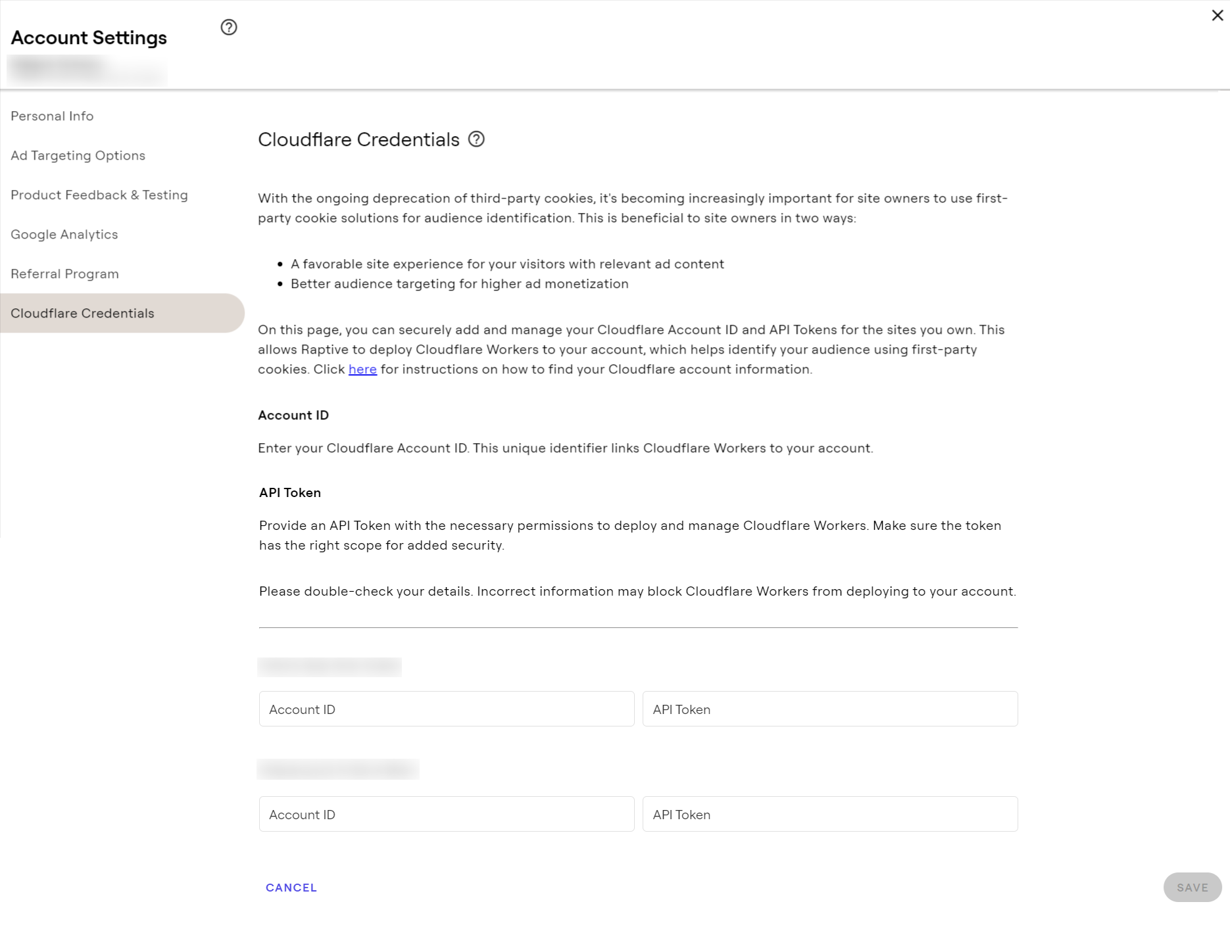Open Google Analytics settings
The image size is (1230, 929).
pos(64,234)
